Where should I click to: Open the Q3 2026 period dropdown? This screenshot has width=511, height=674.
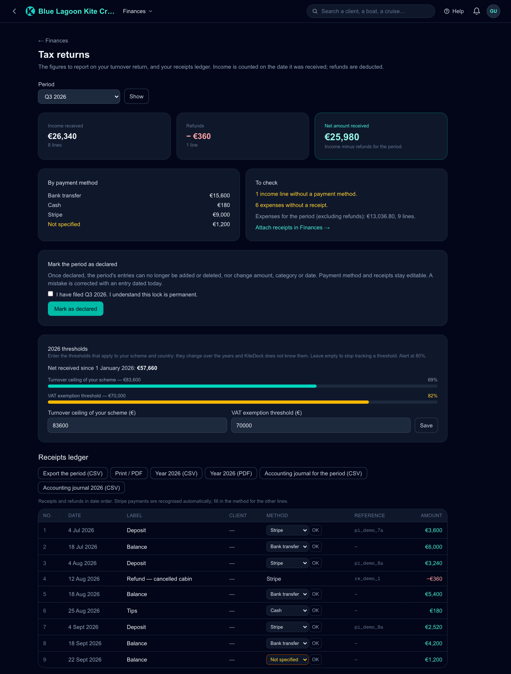pyautogui.click(x=79, y=96)
